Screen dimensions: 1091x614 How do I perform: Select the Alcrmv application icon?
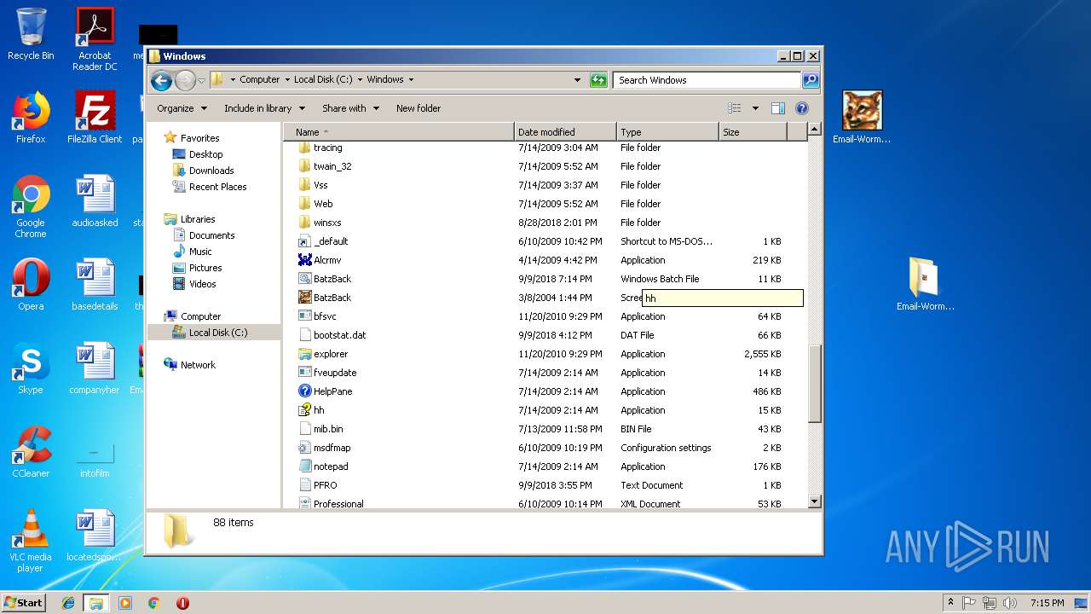click(305, 260)
